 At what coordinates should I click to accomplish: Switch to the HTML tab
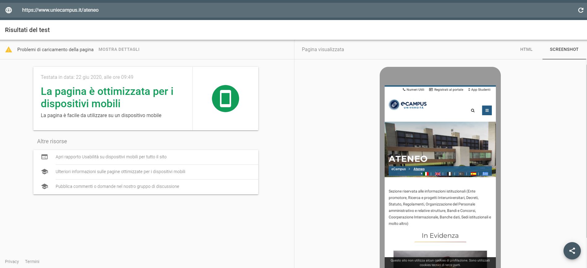click(x=526, y=49)
